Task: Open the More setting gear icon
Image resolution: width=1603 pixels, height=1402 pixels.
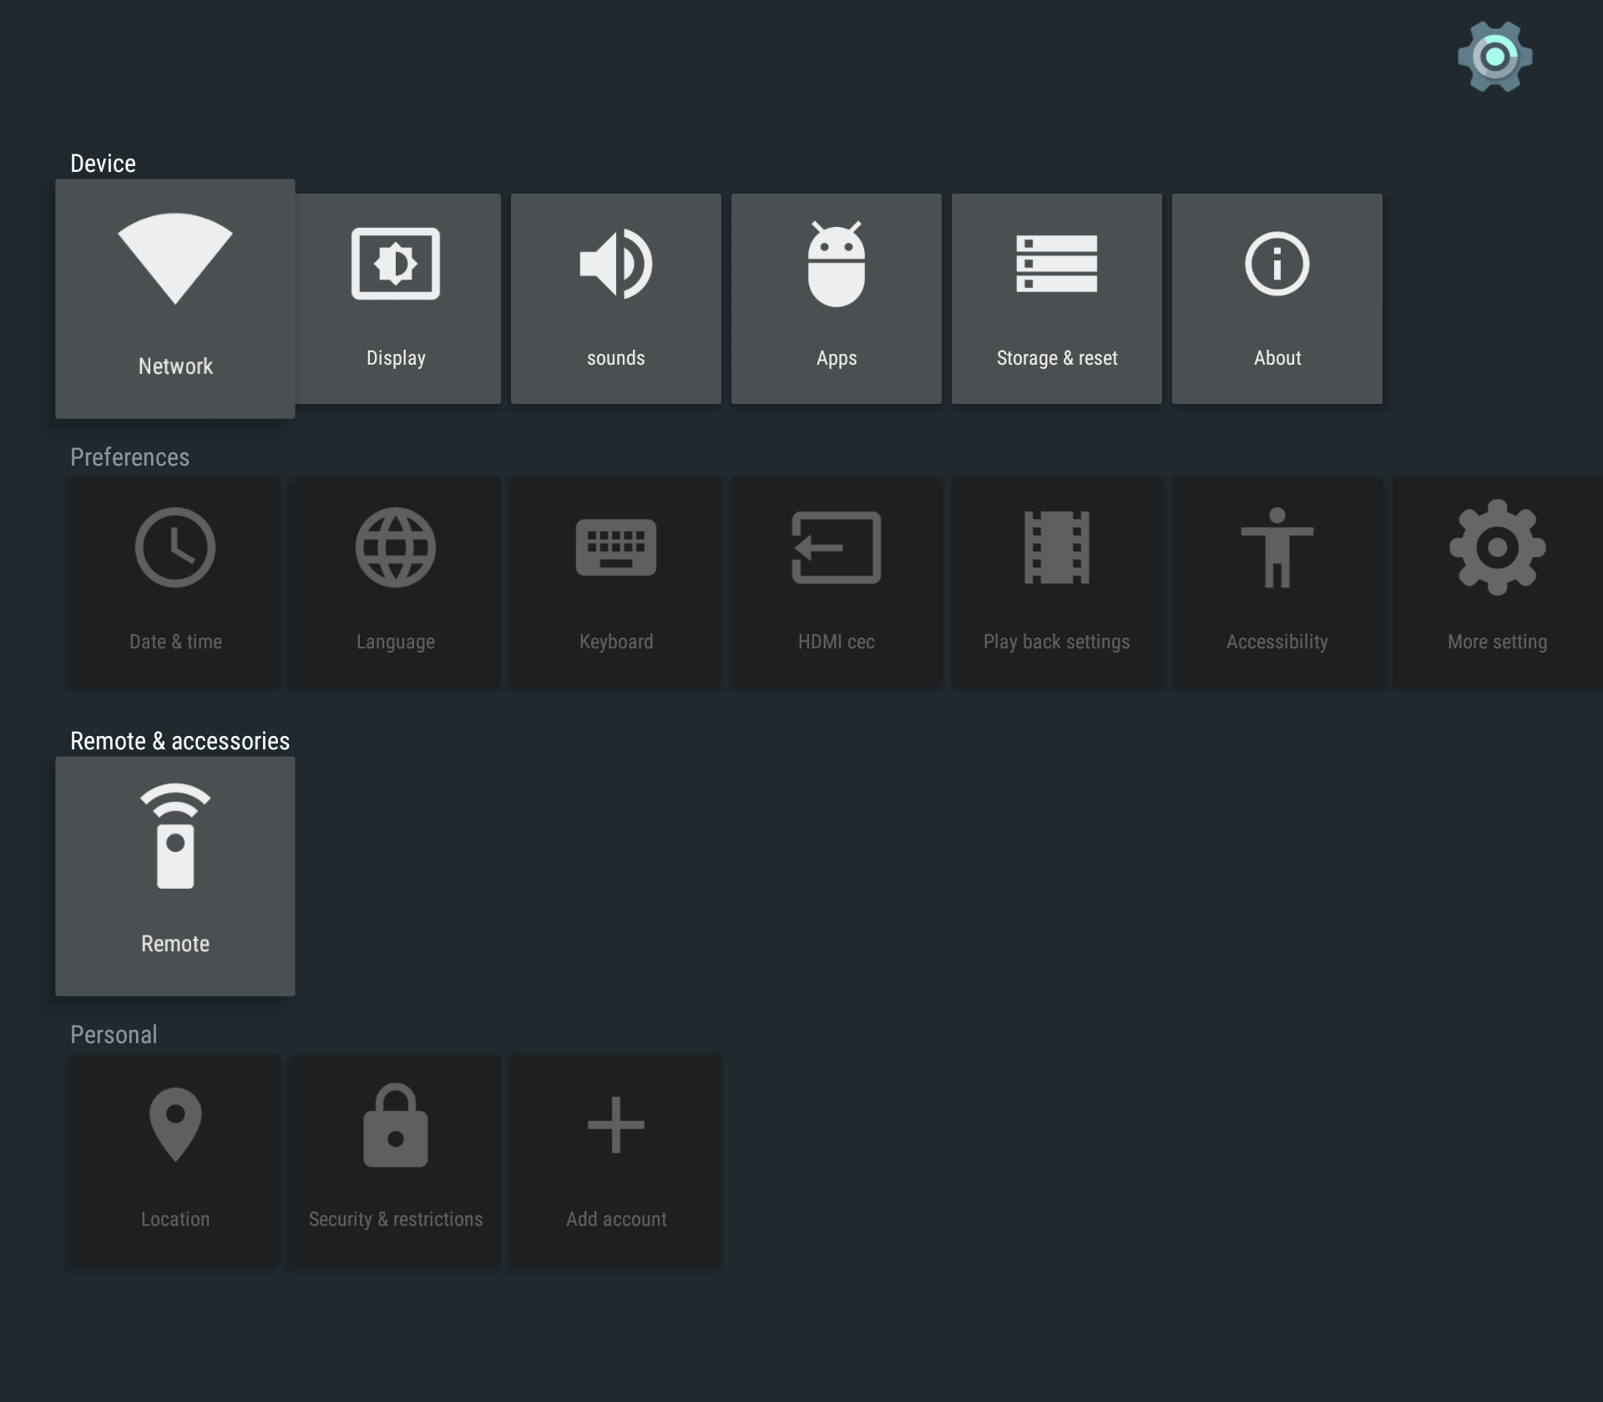Action: tap(1498, 547)
